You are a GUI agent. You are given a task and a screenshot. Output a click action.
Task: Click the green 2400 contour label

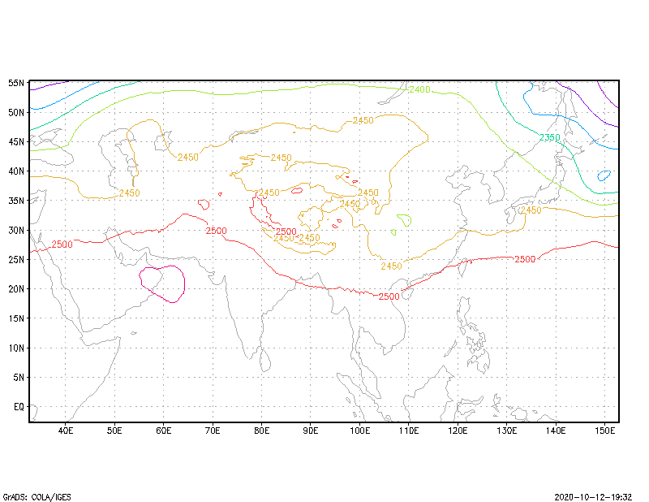419,89
